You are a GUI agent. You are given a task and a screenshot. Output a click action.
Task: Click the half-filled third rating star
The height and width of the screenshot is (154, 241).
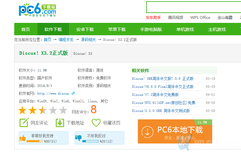43,110
